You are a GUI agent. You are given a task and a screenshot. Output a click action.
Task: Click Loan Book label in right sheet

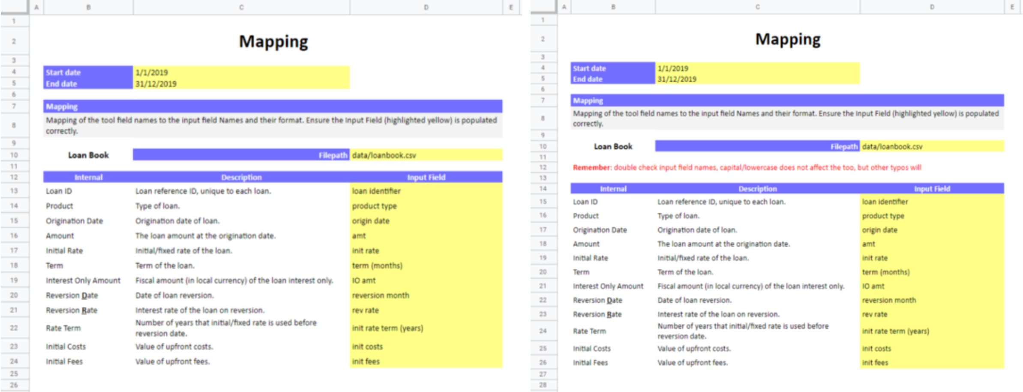[613, 146]
